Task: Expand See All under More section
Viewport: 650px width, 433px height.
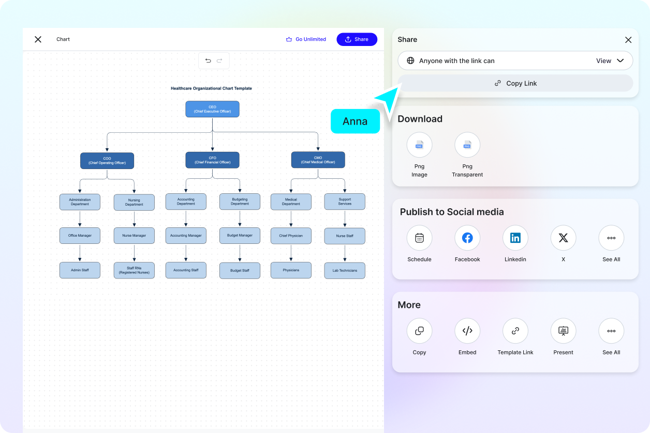Action: coord(611,331)
